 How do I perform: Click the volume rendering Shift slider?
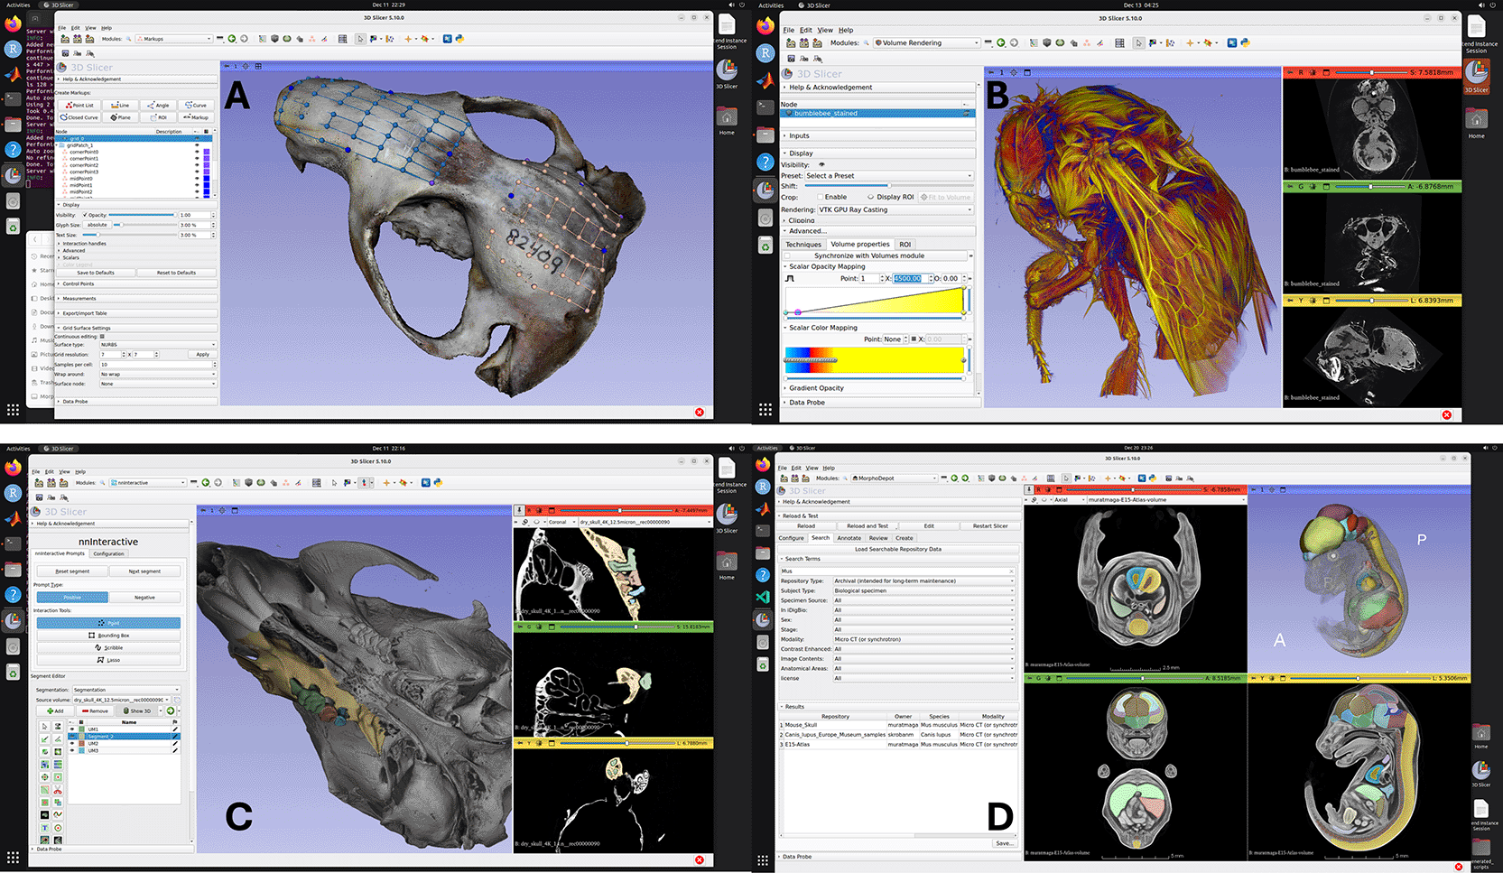887,186
